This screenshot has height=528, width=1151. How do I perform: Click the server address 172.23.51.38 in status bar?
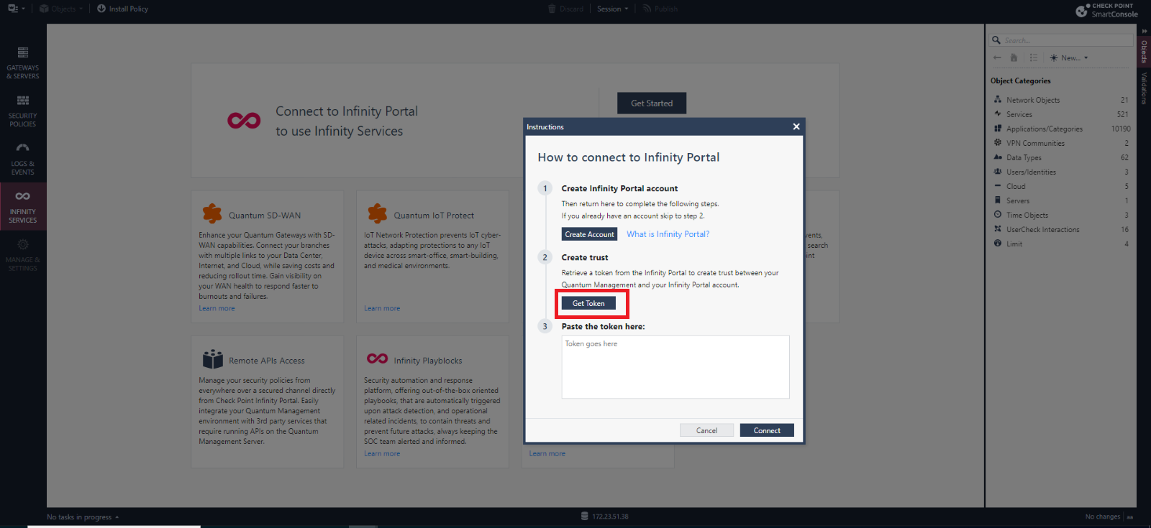pos(610,517)
